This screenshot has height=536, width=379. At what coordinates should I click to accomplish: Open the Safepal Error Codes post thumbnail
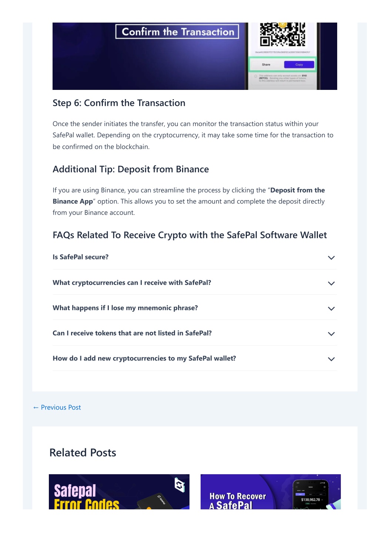pyautogui.click(x=119, y=492)
